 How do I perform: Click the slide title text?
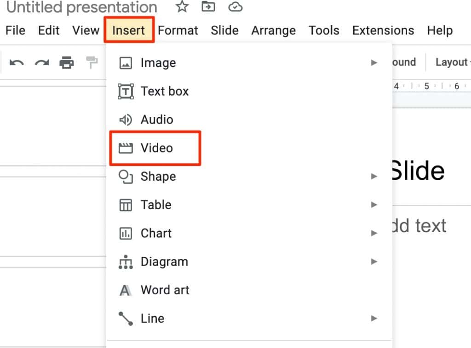coord(419,171)
